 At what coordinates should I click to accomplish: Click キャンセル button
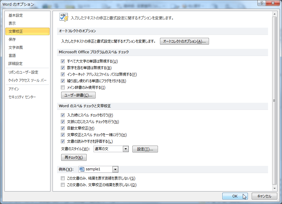click(x=264, y=196)
